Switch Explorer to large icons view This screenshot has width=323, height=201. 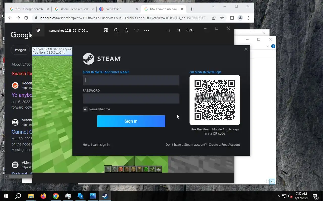tap(272, 181)
